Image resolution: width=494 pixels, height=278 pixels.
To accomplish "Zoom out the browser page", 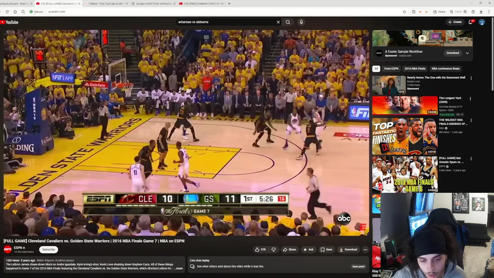I will click(451, 12).
